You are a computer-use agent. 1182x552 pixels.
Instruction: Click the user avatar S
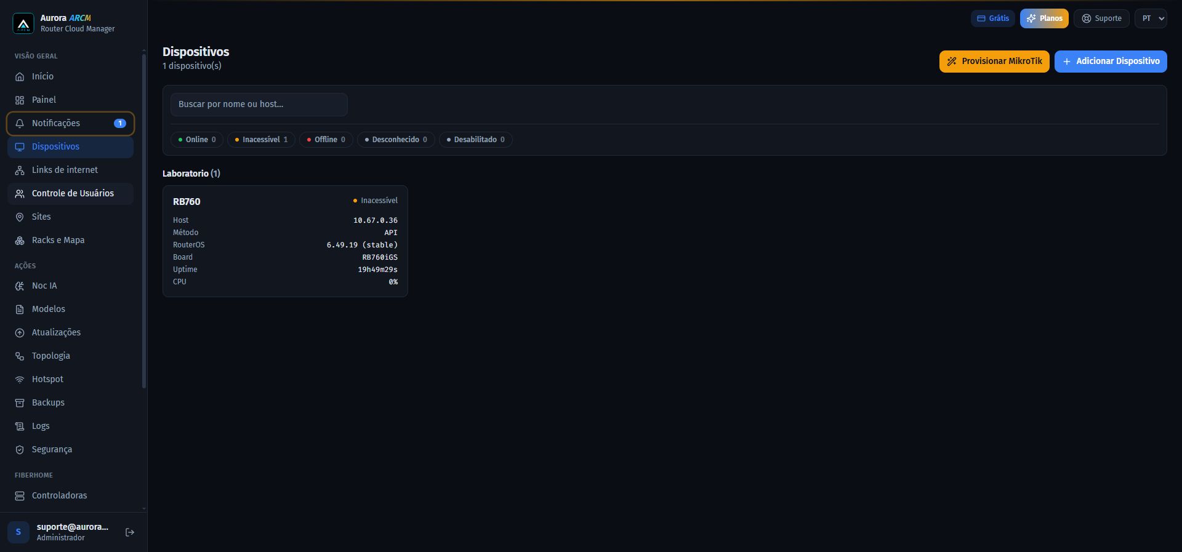pos(18,532)
